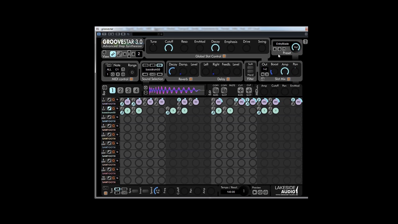Screen dimensions: 398x224
Task: Click the first G3 step on slot 1
Action: (x=127, y=102)
